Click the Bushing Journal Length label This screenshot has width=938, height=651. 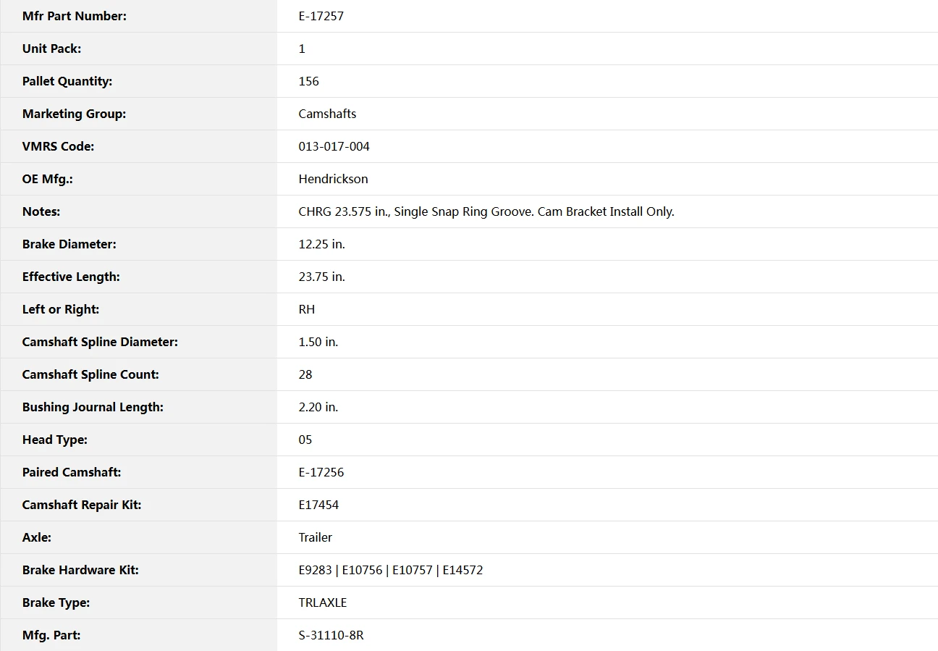93,407
